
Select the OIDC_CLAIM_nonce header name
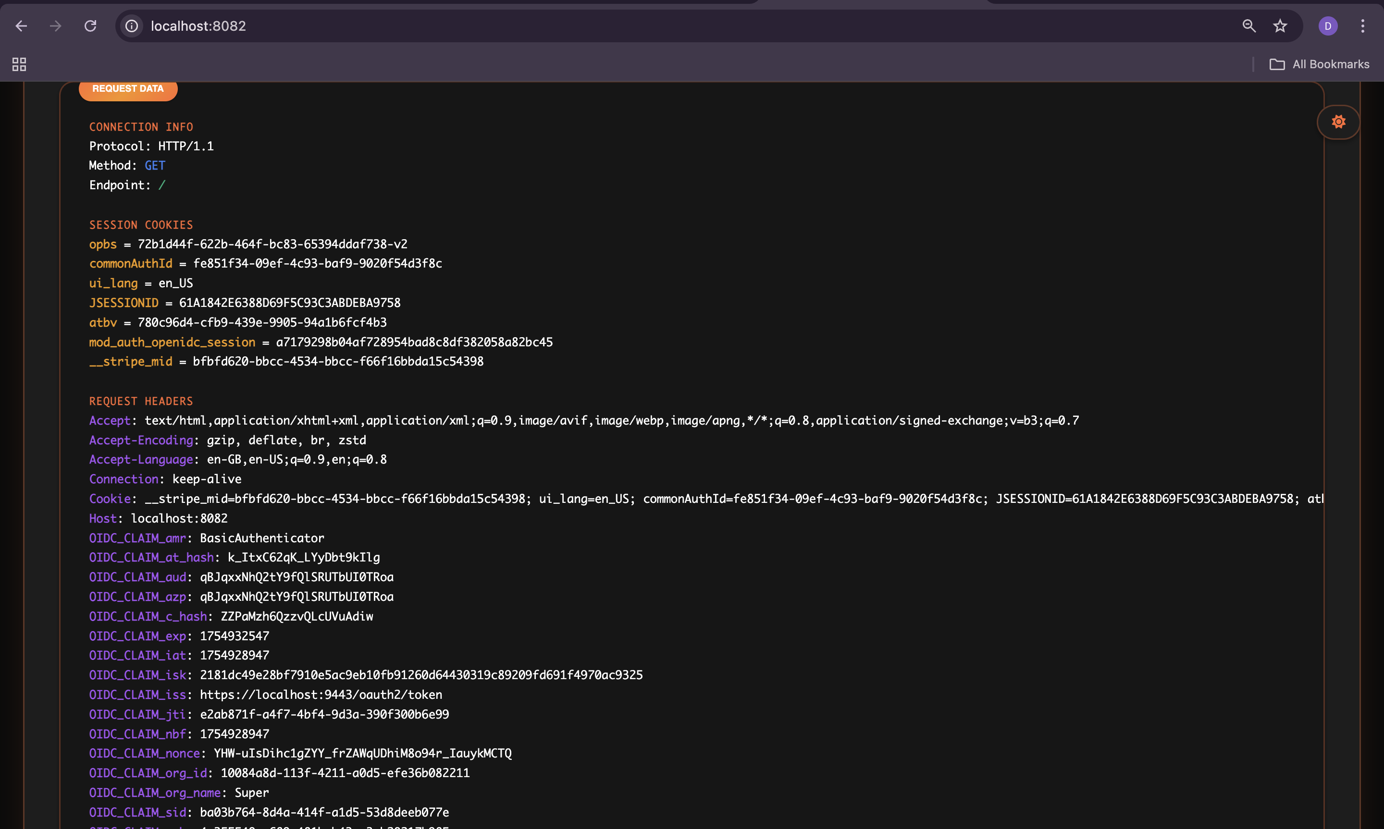[x=144, y=754]
